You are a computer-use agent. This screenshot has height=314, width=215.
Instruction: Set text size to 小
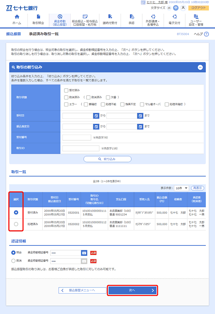tap(169, 8)
